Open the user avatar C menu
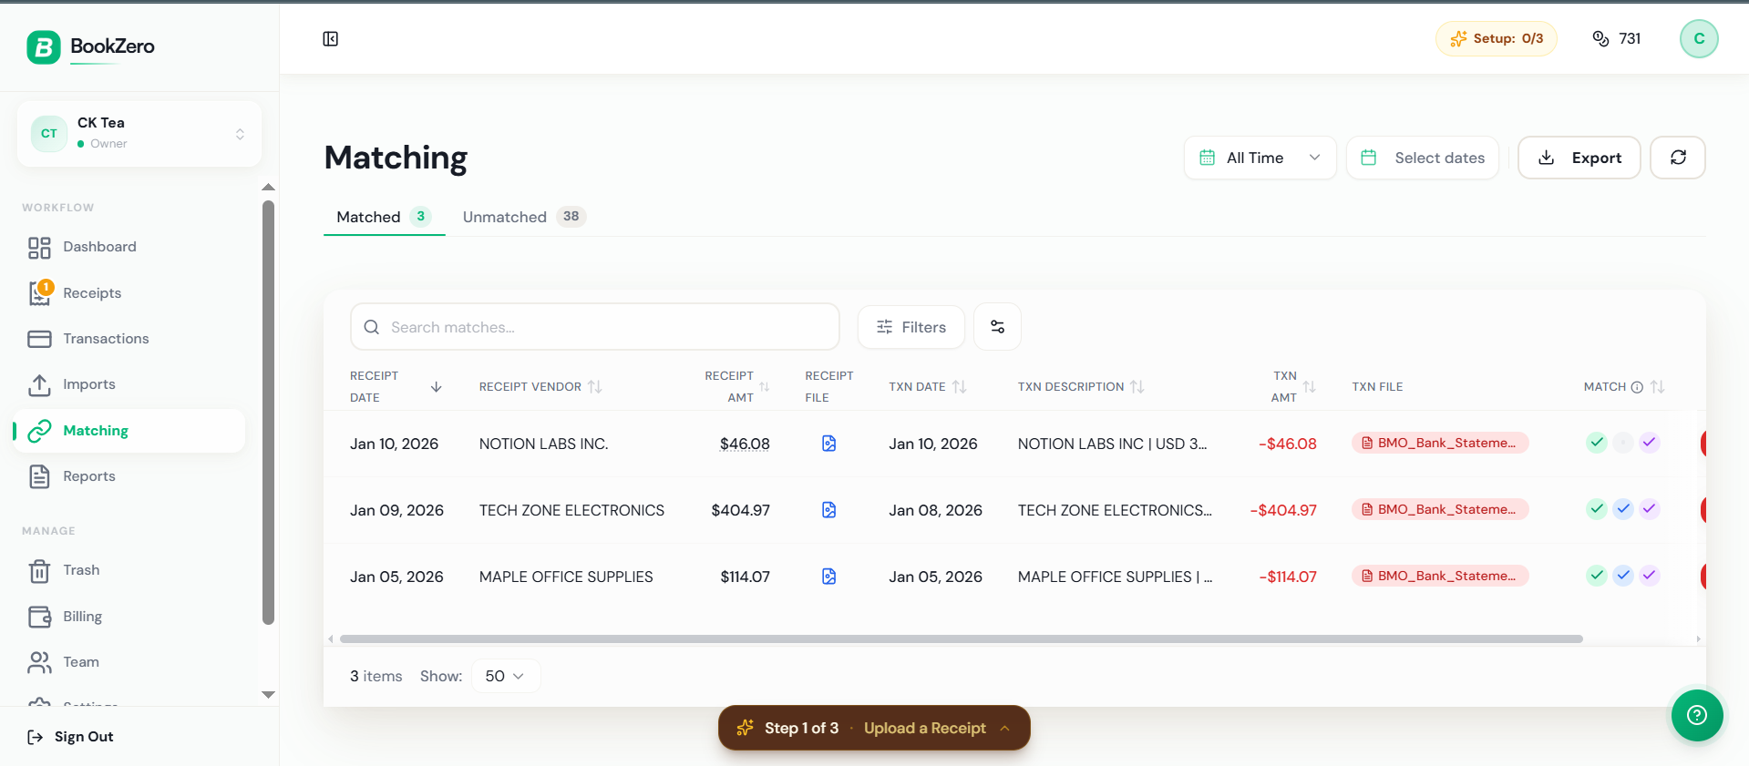 click(x=1698, y=38)
